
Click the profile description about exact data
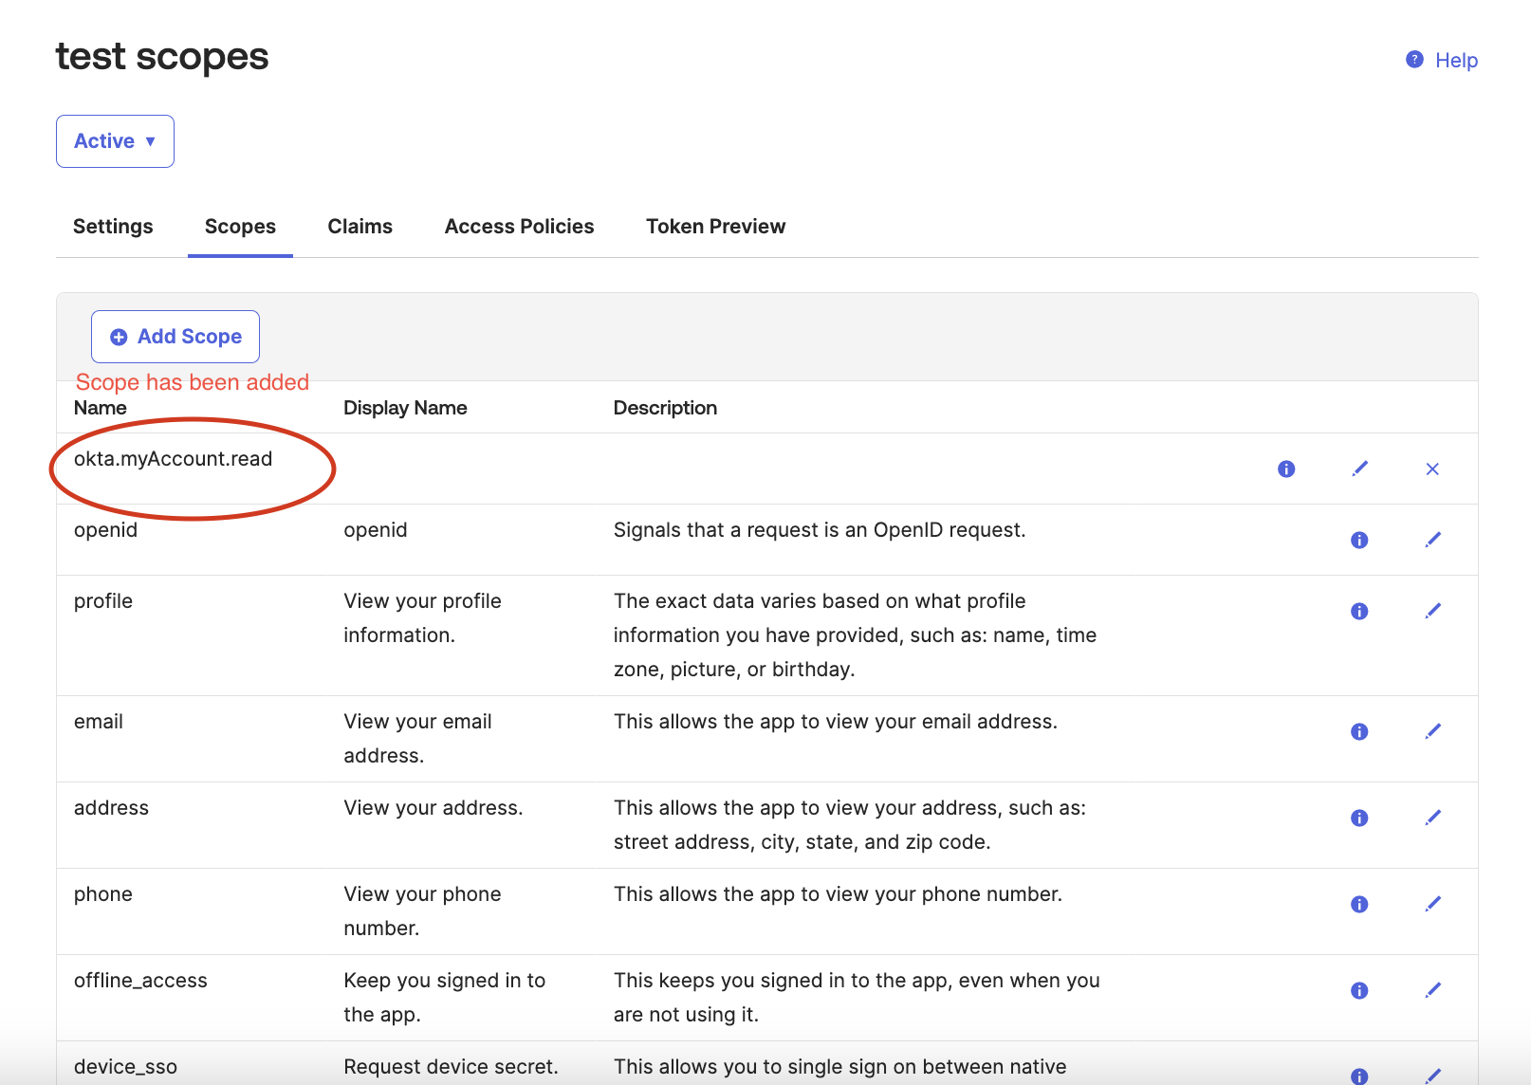pyautogui.click(x=855, y=635)
